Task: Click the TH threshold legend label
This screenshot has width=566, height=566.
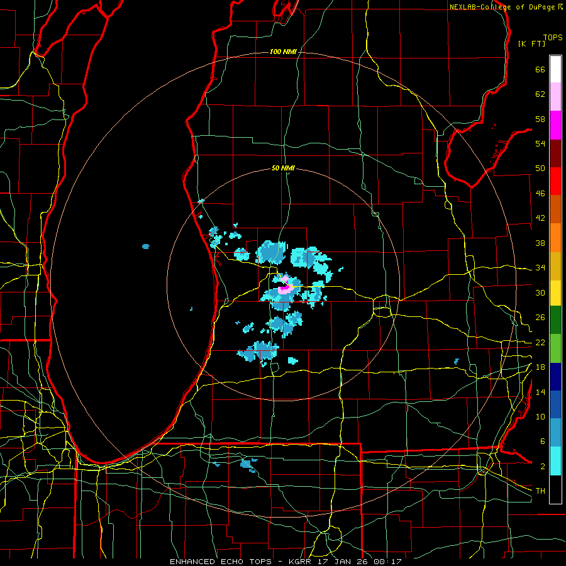Action: point(540,491)
